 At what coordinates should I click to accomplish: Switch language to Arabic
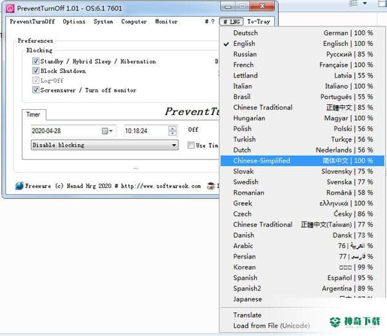tap(302, 246)
